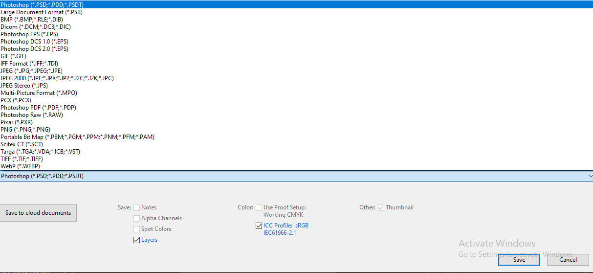Pick BMP (*.BMP;*.RLE;*.DIB) format
Screen dimensions: 593x273
click(296, 19)
